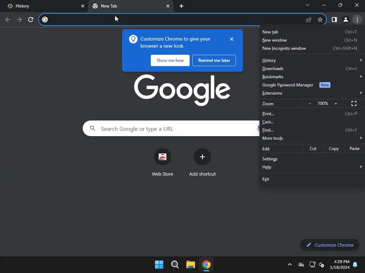Viewport: 365px width, 273px height.
Task: Click the Remind me later button
Action: pos(214,60)
